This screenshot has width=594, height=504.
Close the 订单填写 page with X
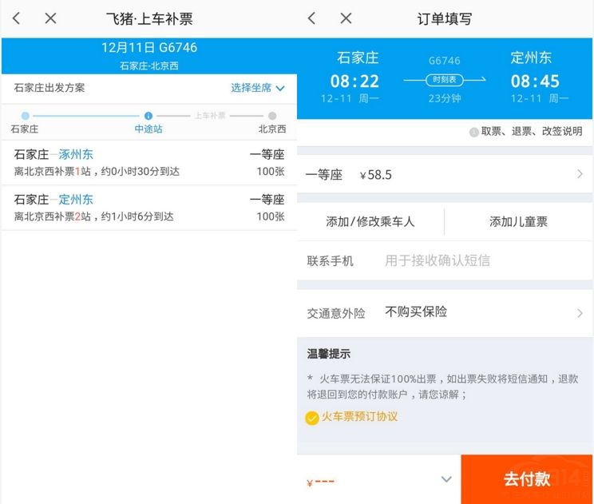coord(346,18)
